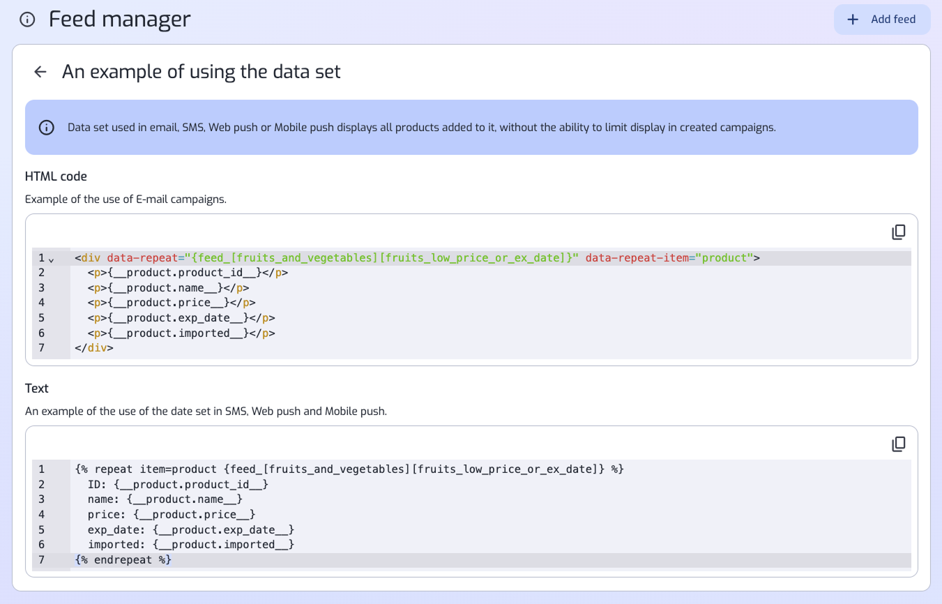The image size is (942, 604).
Task: Copy the HTML code example to clipboard
Action: [x=899, y=232]
